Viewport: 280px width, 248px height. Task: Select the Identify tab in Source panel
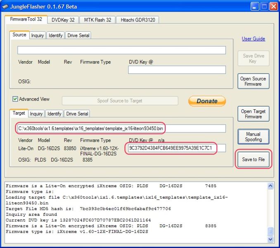[55, 36]
